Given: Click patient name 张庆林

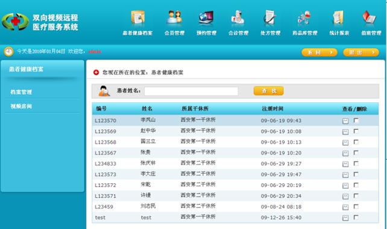Looking at the screenshot, I should 148,163.
